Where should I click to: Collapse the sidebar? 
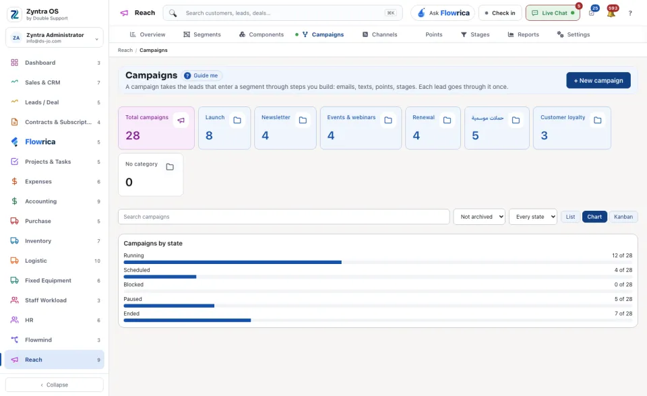tap(55, 385)
